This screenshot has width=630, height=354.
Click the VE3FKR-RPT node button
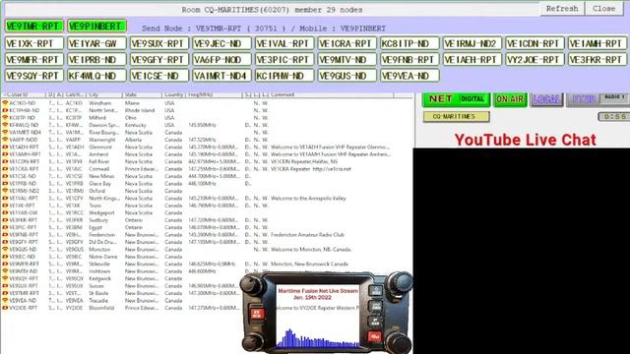598,59
